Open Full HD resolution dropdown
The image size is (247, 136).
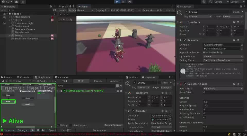coord(126,10)
